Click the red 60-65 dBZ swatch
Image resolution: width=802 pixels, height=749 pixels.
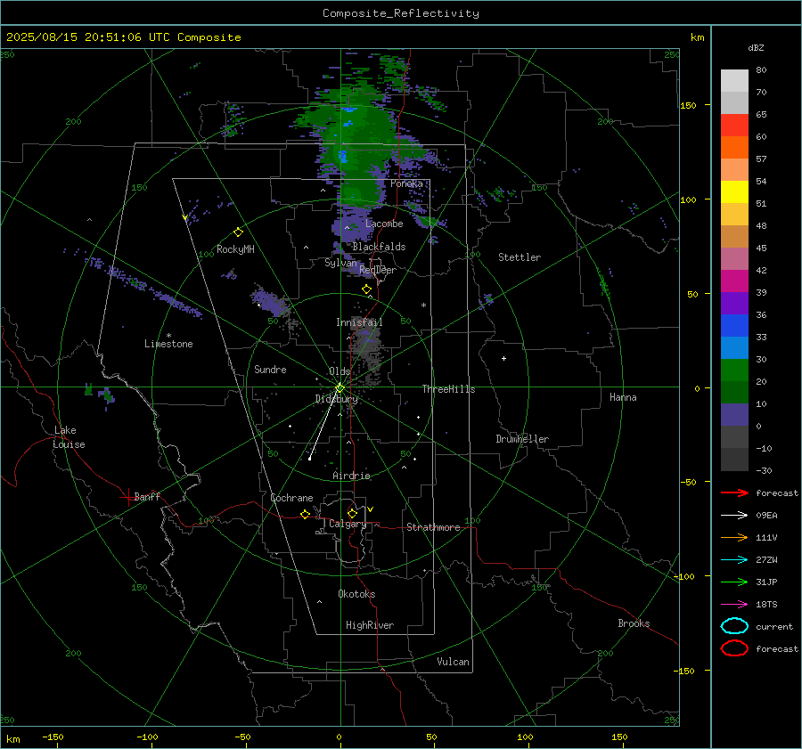click(734, 126)
